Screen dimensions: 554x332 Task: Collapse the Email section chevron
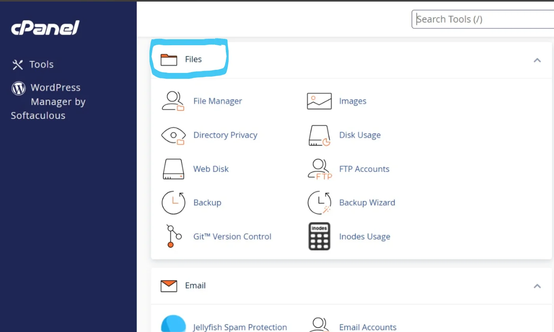pos(537,286)
